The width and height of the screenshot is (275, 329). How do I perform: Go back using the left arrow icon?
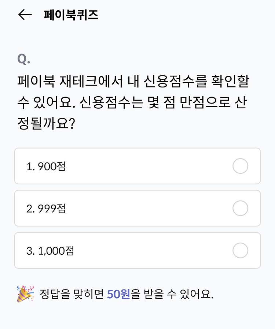(25, 15)
